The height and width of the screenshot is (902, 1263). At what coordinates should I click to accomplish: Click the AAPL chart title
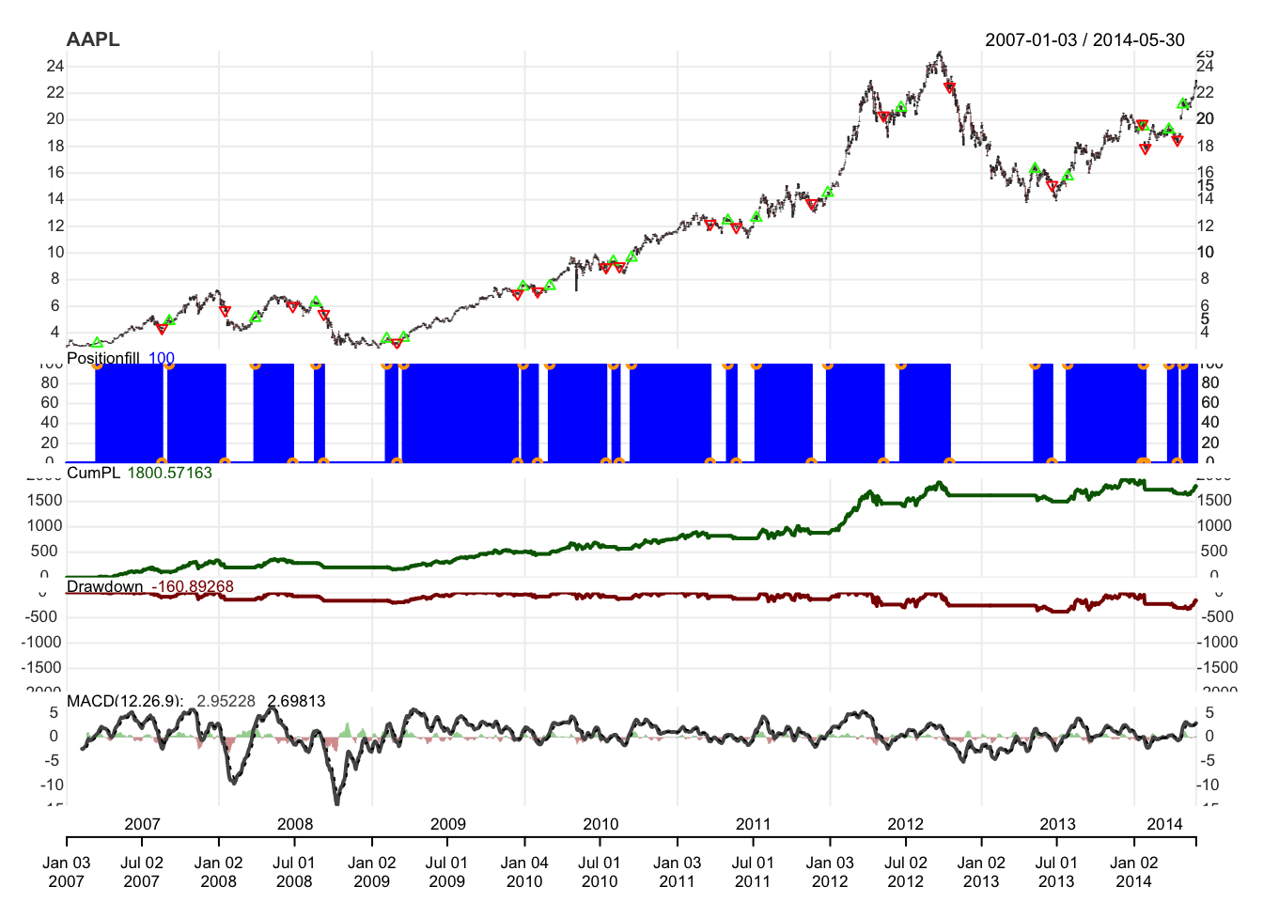point(93,39)
